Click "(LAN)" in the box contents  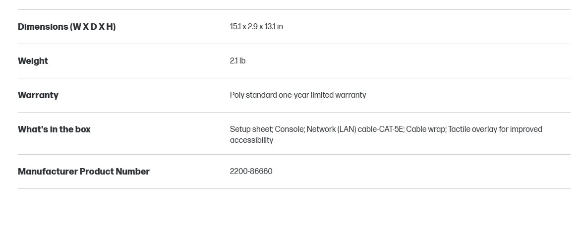pyautogui.click(x=347, y=129)
